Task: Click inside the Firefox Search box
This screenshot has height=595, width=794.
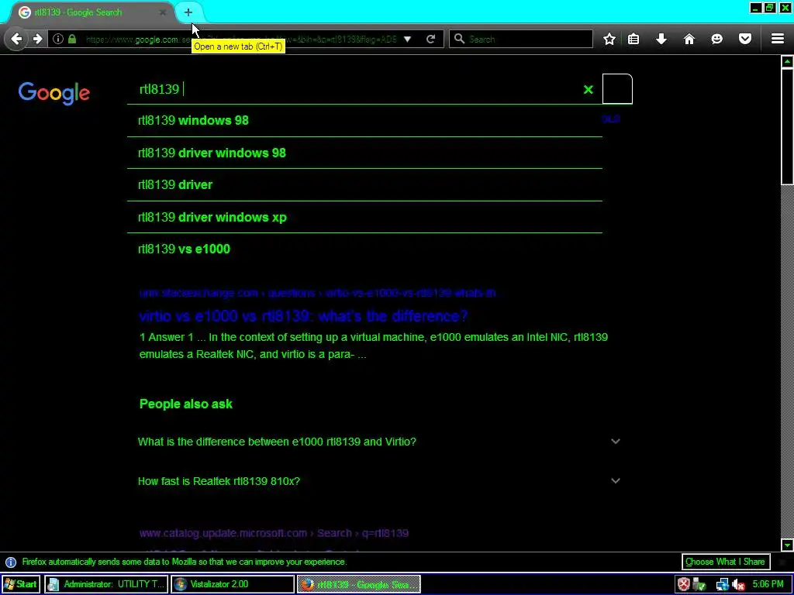Action: [521, 39]
